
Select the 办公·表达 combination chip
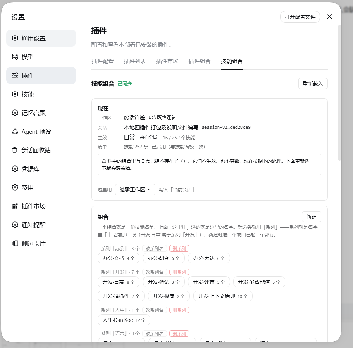click(x=209, y=258)
